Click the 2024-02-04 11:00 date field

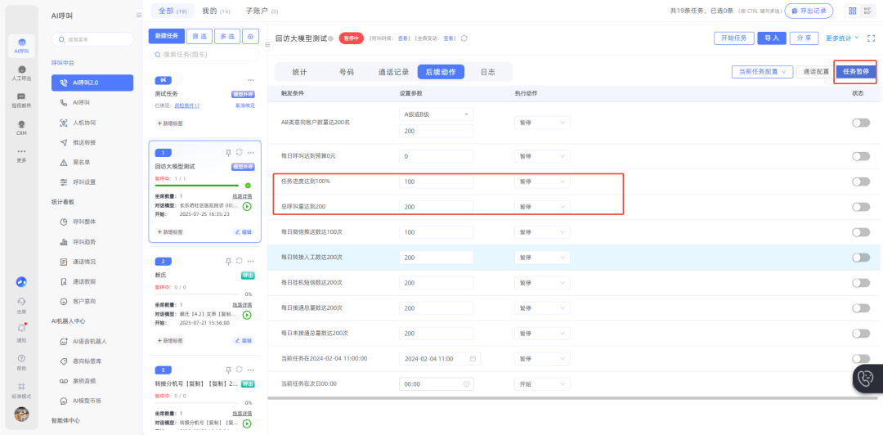[440, 359]
